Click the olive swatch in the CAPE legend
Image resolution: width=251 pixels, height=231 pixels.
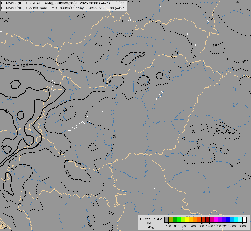click(171, 219)
